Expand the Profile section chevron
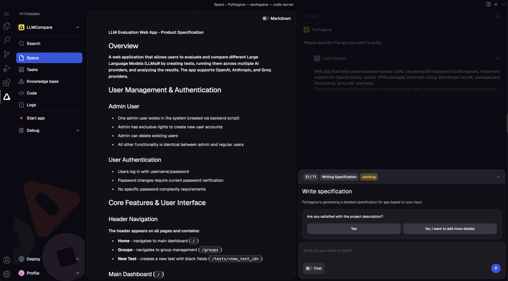Viewport: 508px width, 281px height. (78, 273)
